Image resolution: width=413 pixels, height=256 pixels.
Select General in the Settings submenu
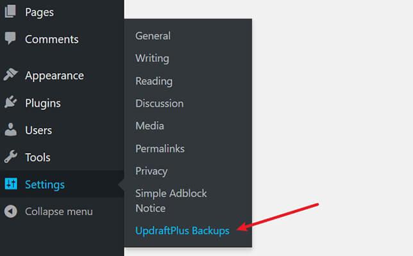pyautogui.click(x=153, y=36)
